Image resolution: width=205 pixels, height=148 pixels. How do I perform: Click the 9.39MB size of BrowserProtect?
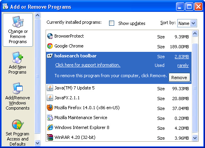click(x=182, y=37)
